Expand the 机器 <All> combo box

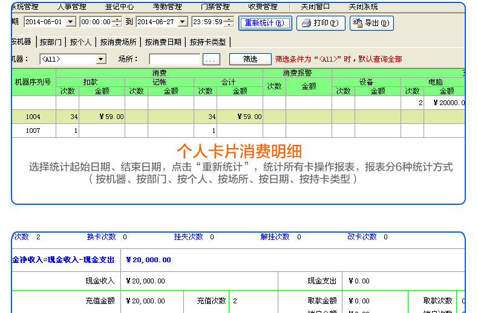101,59
